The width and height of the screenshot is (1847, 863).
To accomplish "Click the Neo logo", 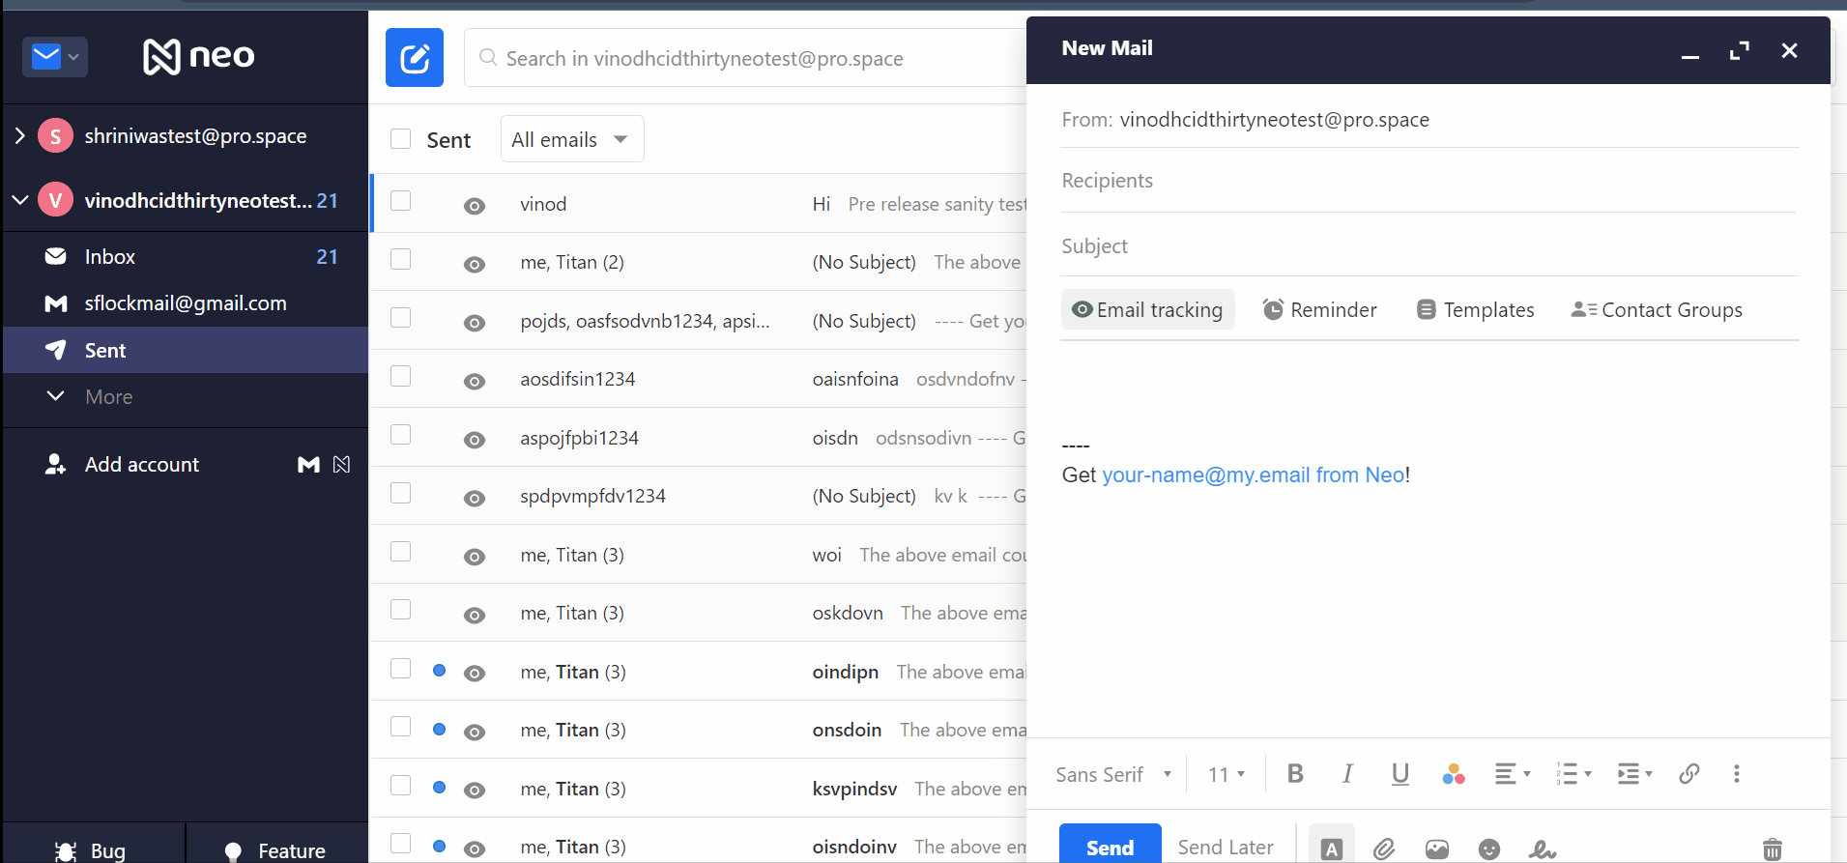I will pos(199,56).
